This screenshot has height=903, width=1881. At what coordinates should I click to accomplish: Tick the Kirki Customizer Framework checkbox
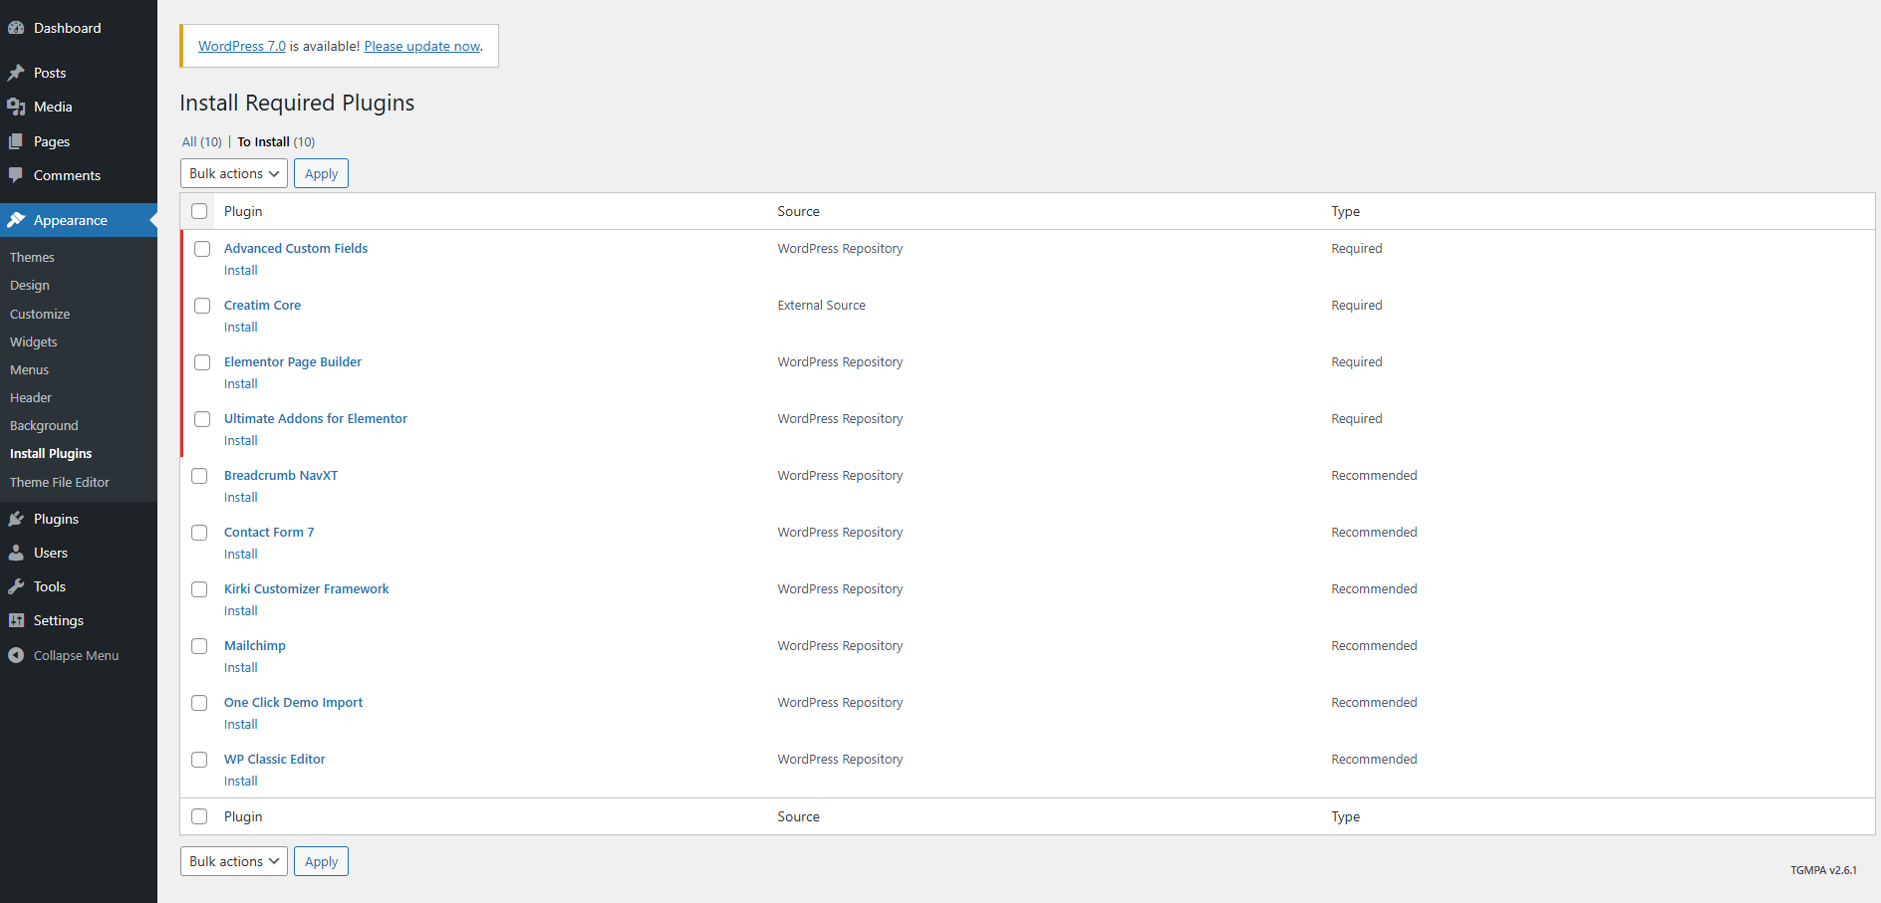pyautogui.click(x=199, y=589)
